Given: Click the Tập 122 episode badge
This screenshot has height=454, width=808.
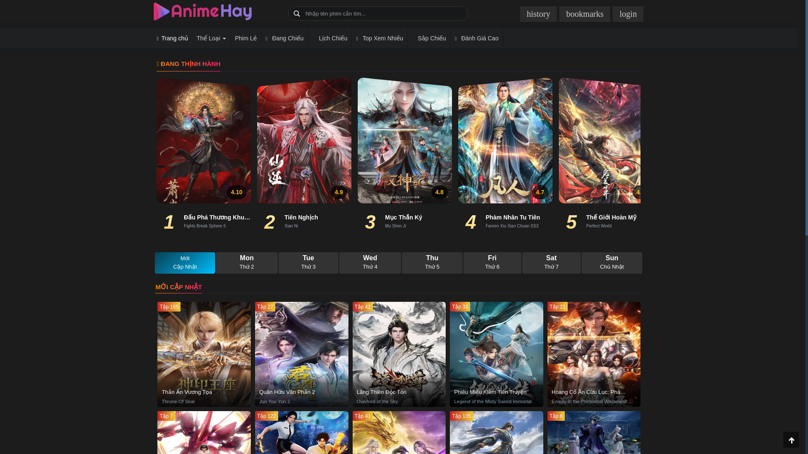Looking at the screenshot, I should point(266,416).
